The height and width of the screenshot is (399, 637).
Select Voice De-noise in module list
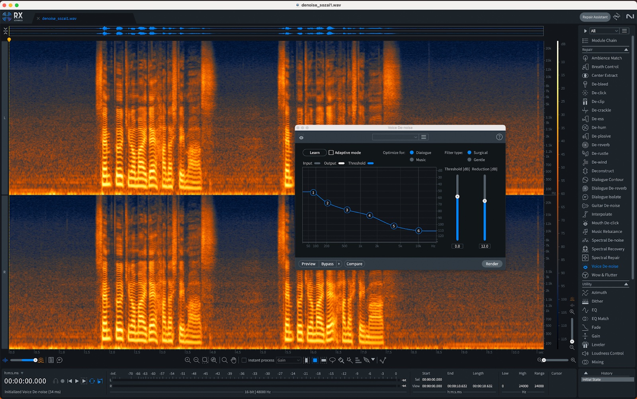605,266
